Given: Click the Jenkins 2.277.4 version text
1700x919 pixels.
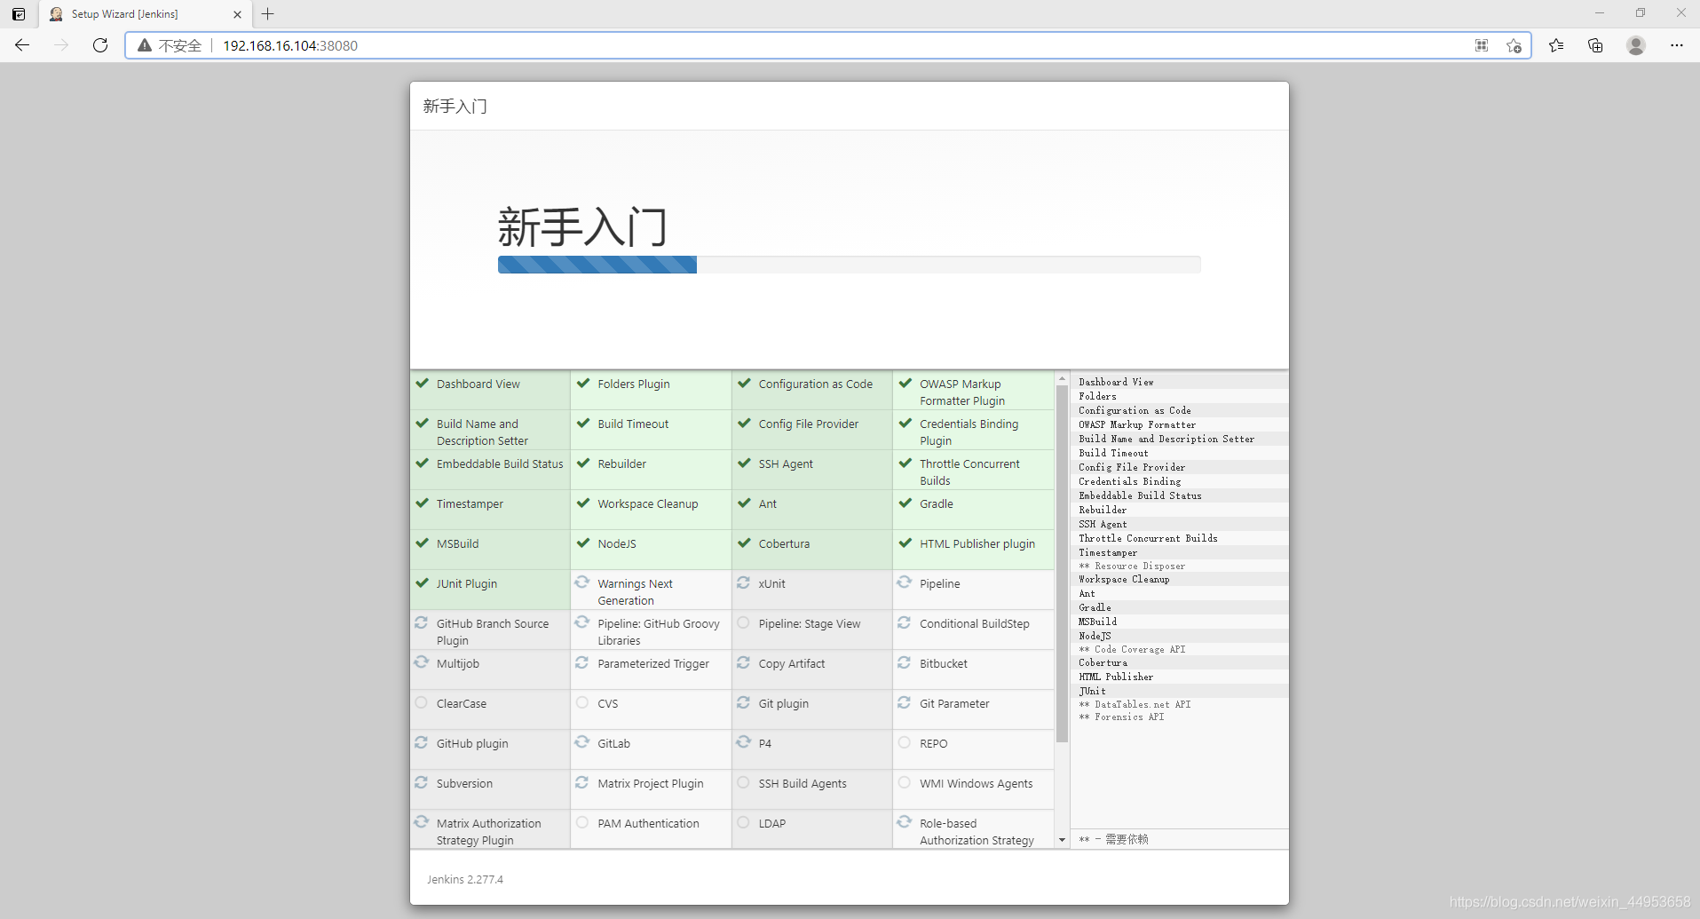Looking at the screenshot, I should coord(464,879).
